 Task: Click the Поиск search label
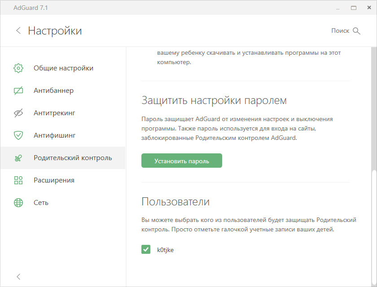[x=340, y=31]
